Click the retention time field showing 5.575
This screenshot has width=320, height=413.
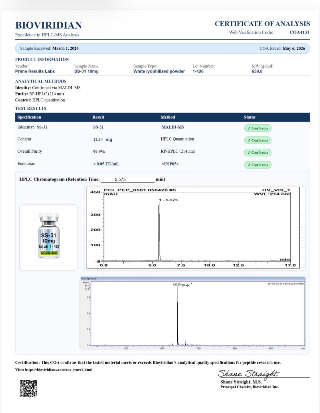[x=128, y=179]
